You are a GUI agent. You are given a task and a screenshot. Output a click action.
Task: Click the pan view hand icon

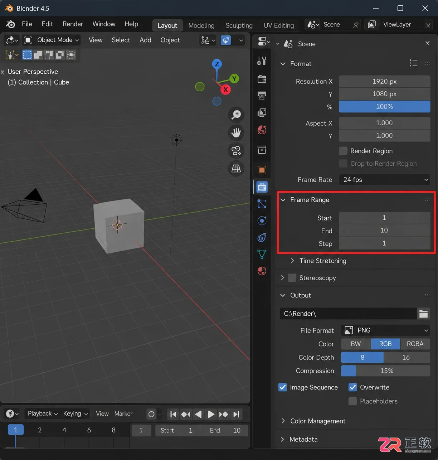tap(236, 132)
